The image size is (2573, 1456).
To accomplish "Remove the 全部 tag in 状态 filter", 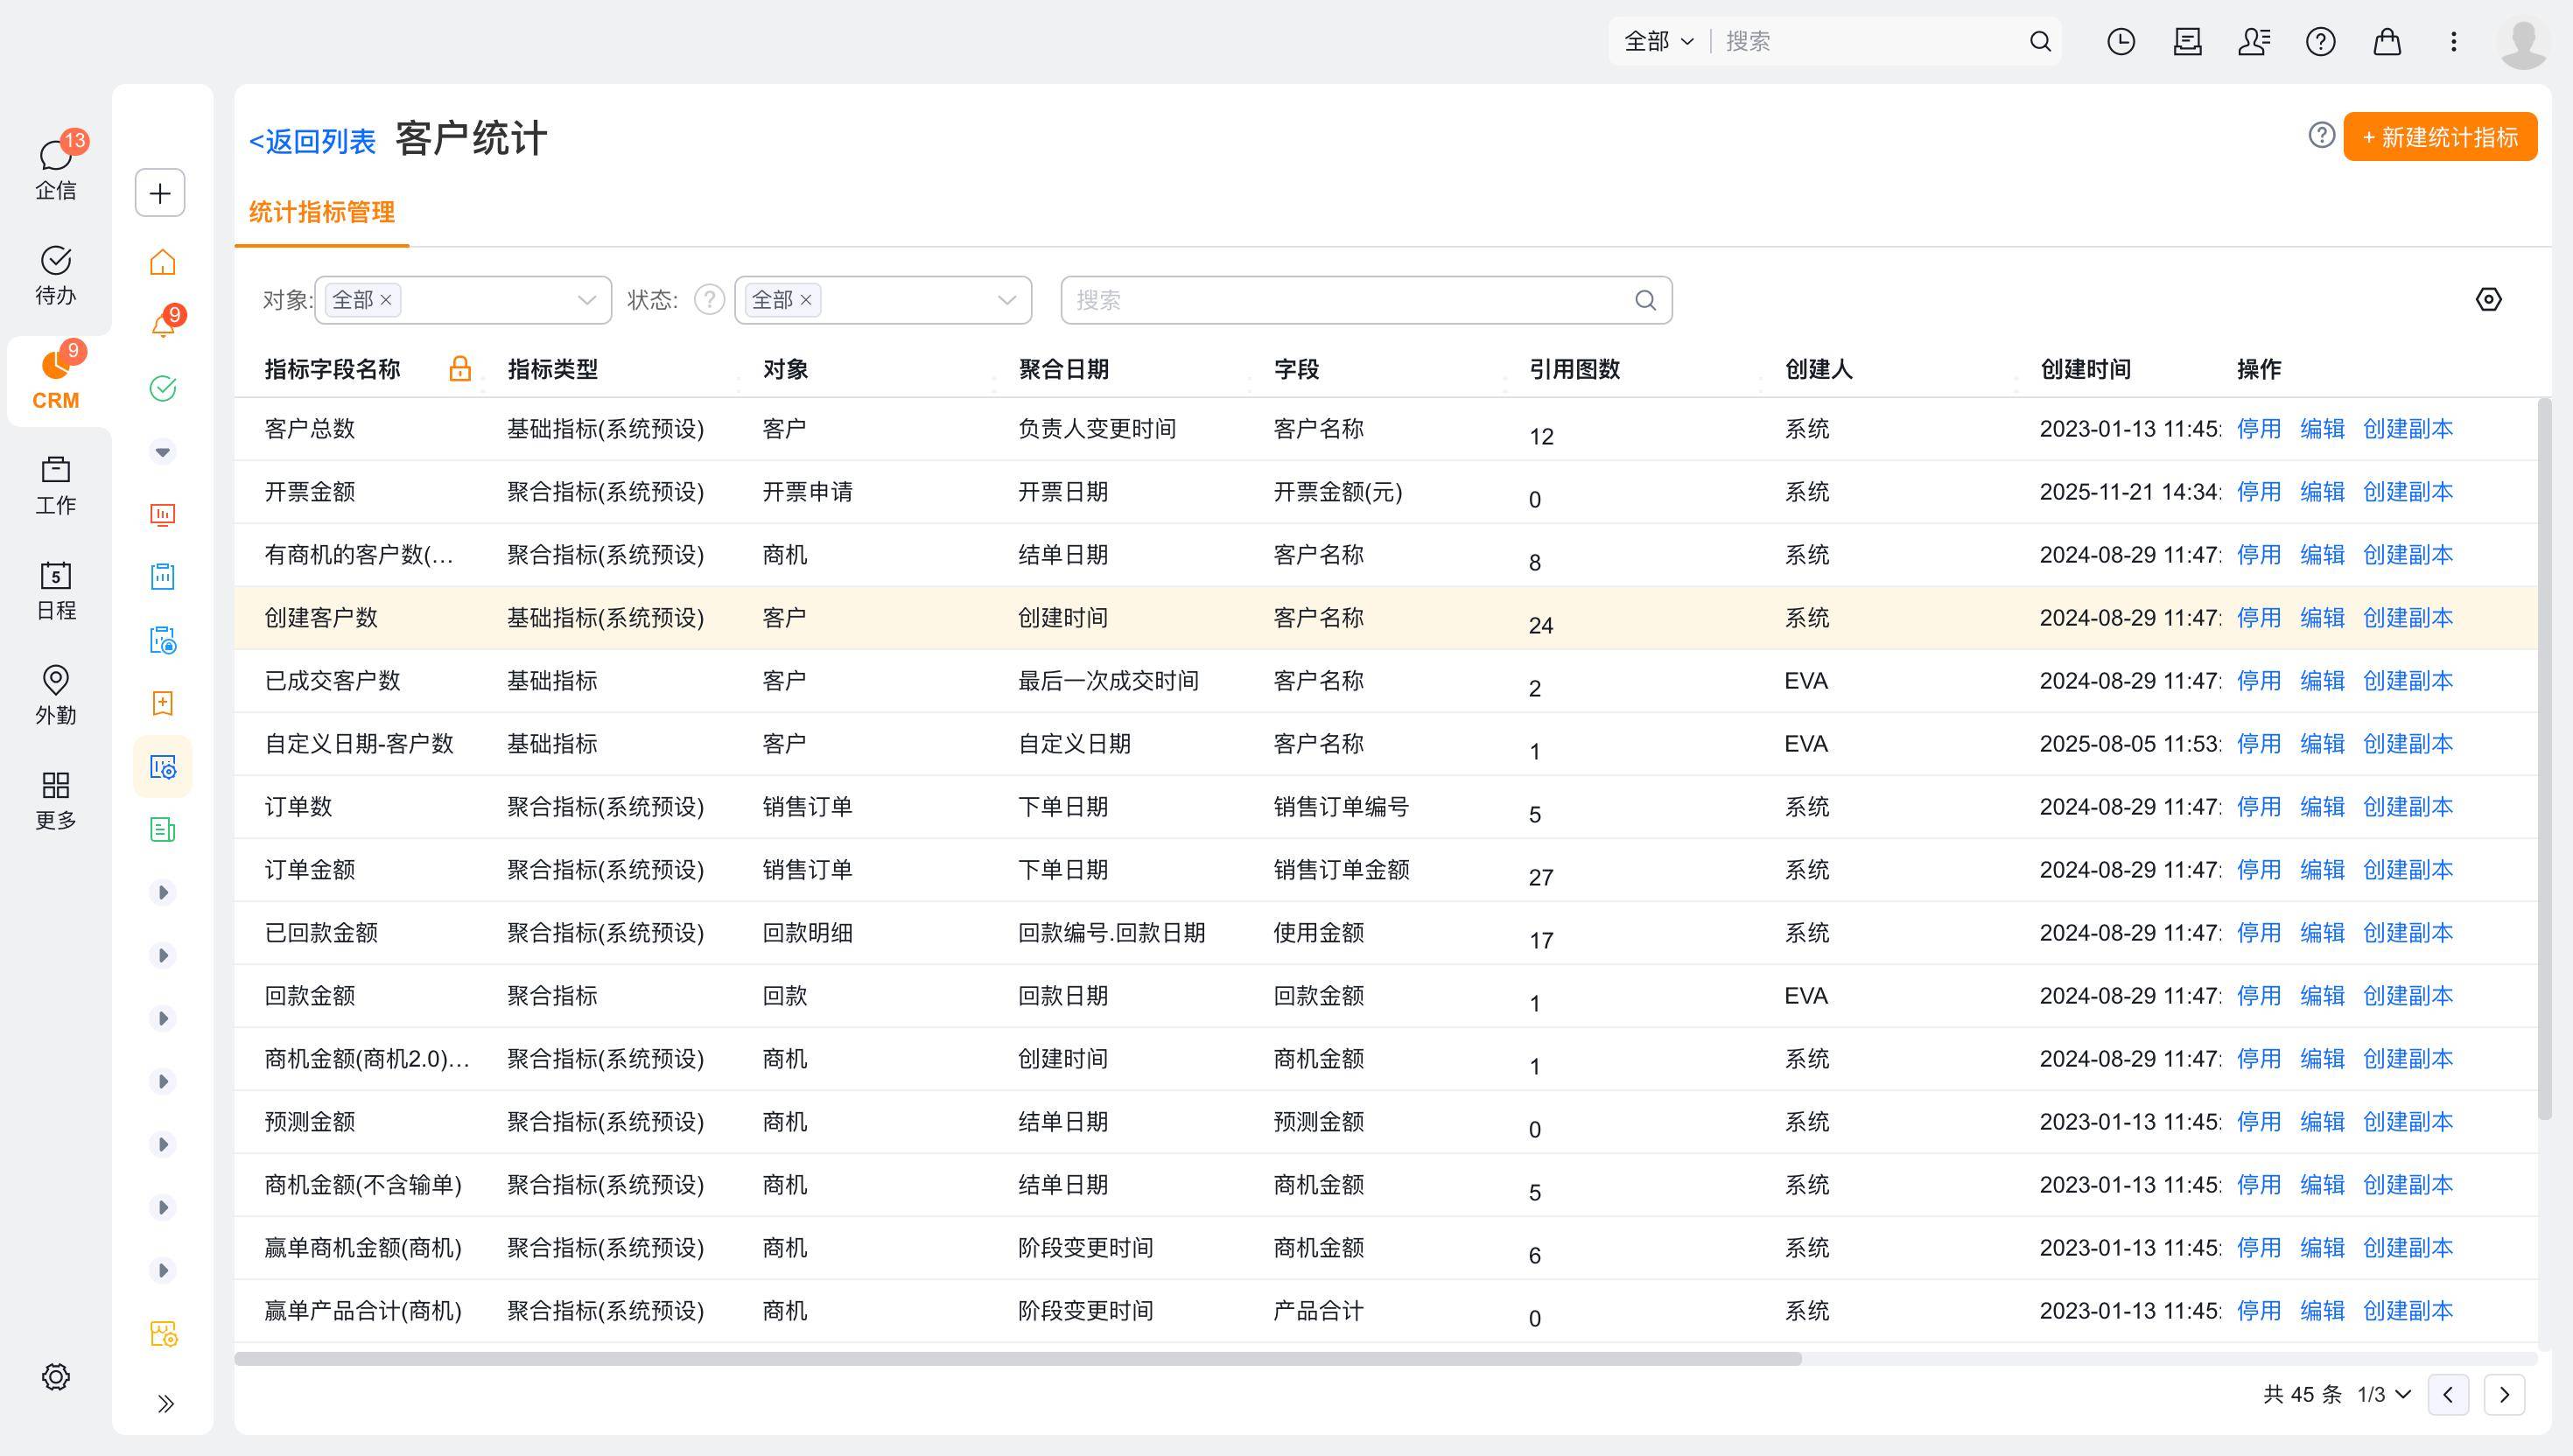I will 806,300.
